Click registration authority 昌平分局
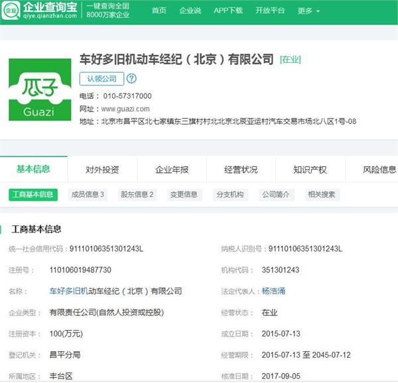 65,355
